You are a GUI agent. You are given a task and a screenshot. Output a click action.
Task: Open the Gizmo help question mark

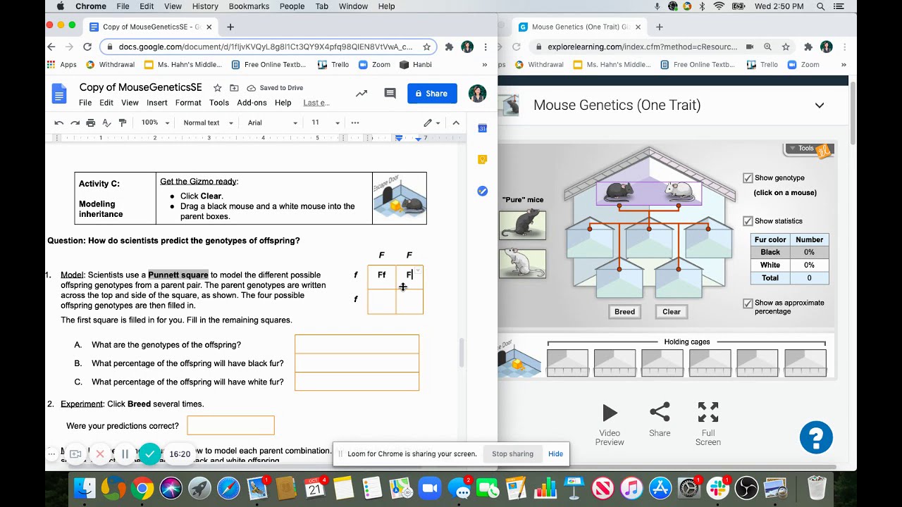[x=816, y=438]
